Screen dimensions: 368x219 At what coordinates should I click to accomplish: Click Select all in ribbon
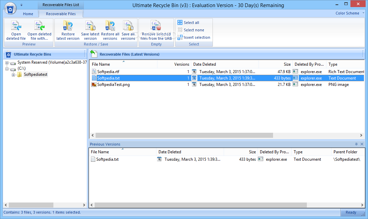pos(188,23)
